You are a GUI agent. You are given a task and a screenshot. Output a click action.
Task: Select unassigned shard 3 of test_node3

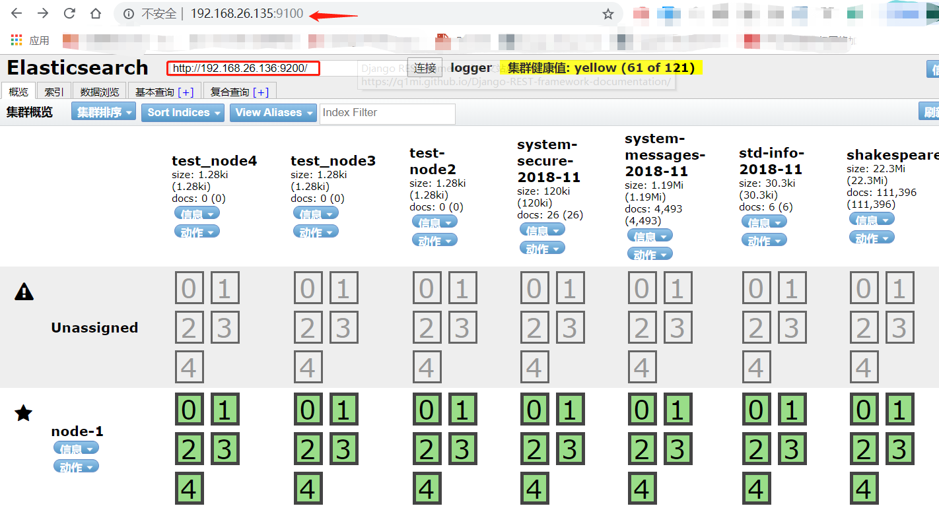coord(343,327)
